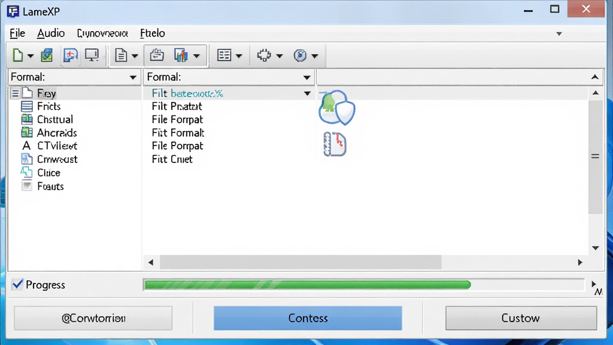Open the Audio menu
Image resolution: width=613 pixels, height=345 pixels.
(51, 34)
